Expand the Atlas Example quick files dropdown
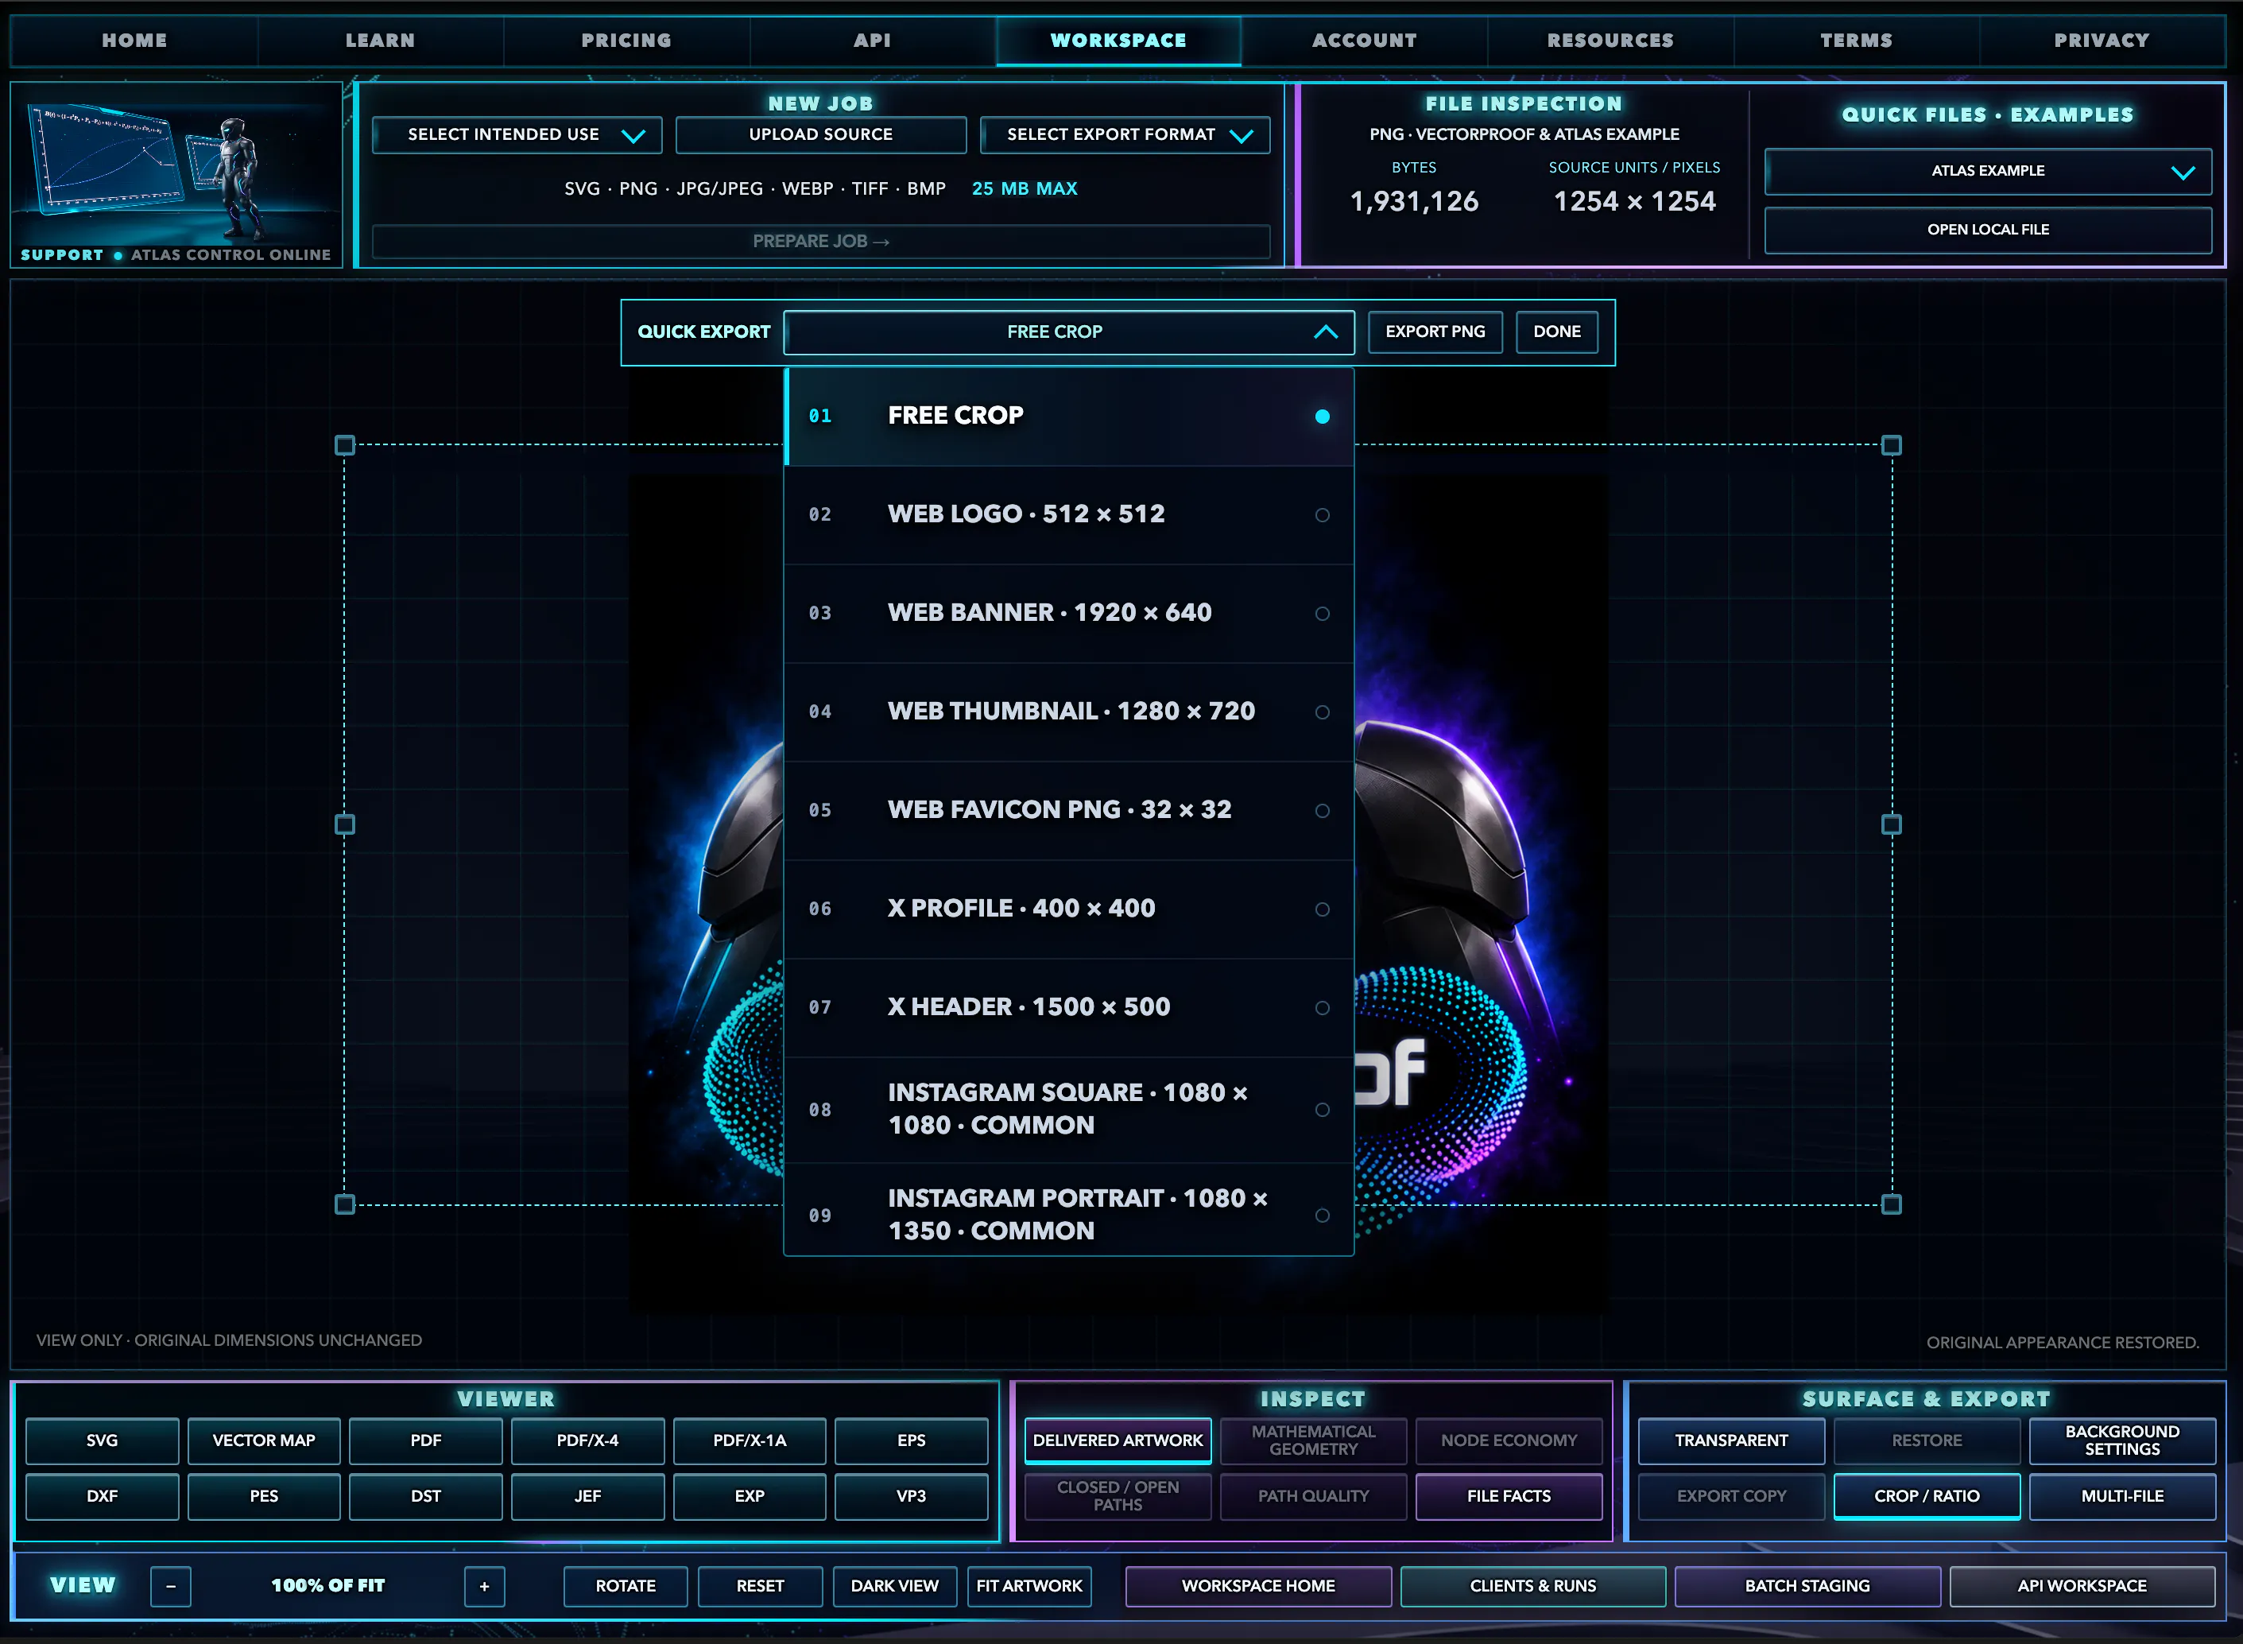The height and width of the screenshot is (1644, 2243). coord(1987,171)
